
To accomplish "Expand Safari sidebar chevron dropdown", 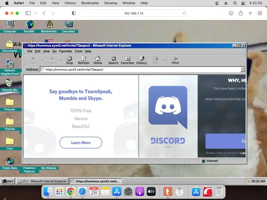I will point(35,13).
